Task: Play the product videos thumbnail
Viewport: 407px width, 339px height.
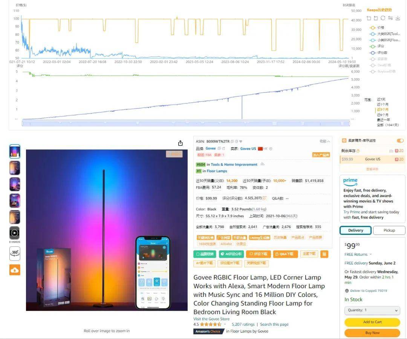Action: tap(15, 233)
